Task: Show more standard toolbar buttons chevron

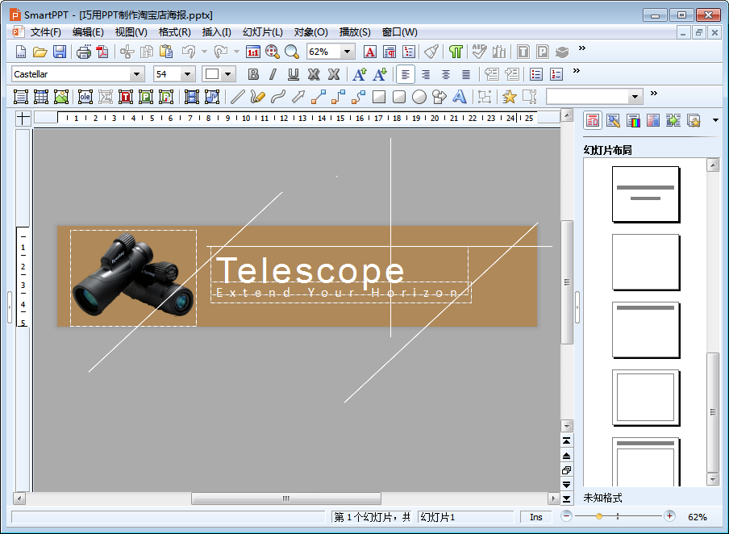Action: [x=581, y=48]
